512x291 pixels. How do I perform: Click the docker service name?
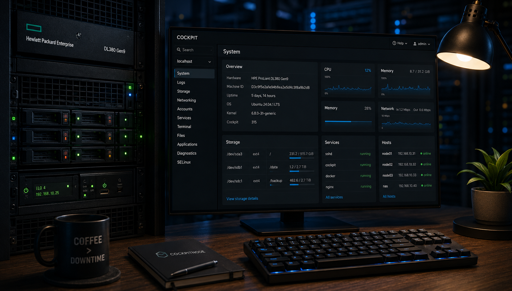coord(330,176)
